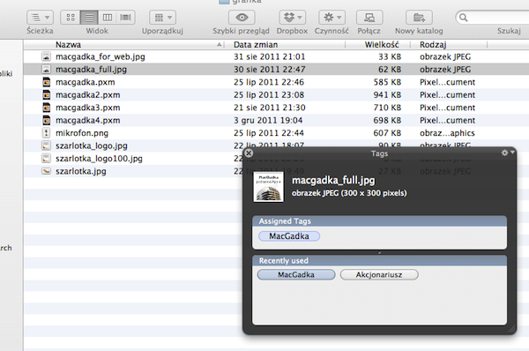Select file macgadka.pxm
This screenshot has height=351, width=529.
pyautogui.click(x=85, y=82)
